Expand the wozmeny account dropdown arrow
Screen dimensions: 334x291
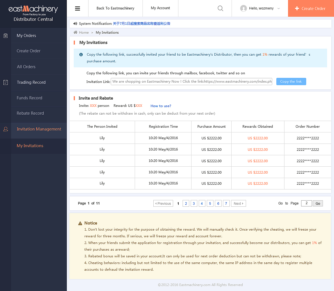coord(279,8)
